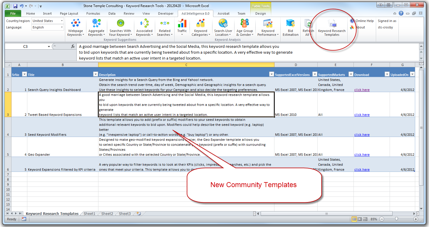Open the Title column filter dropdown

(x=95, y=74)
